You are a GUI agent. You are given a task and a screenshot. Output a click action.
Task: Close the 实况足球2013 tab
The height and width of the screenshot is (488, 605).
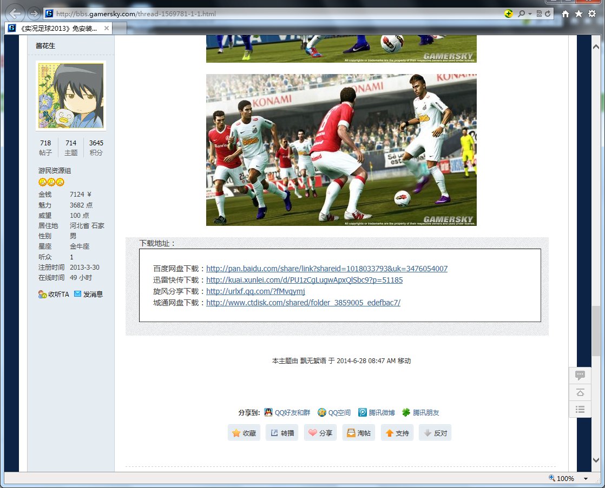[x=106, y=28]
